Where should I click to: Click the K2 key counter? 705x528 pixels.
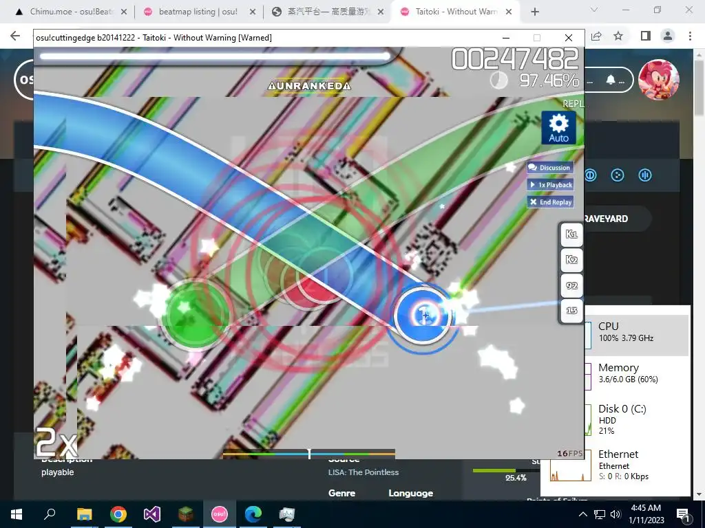tap(571, 260)
